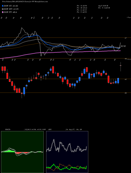Click the 'MACD:' panel label
This screenshot has width=131, height=173.
coord(8,129)
